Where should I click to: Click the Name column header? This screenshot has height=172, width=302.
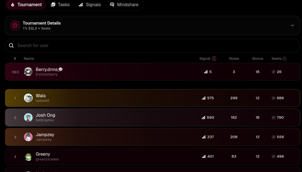pos(29,59)
